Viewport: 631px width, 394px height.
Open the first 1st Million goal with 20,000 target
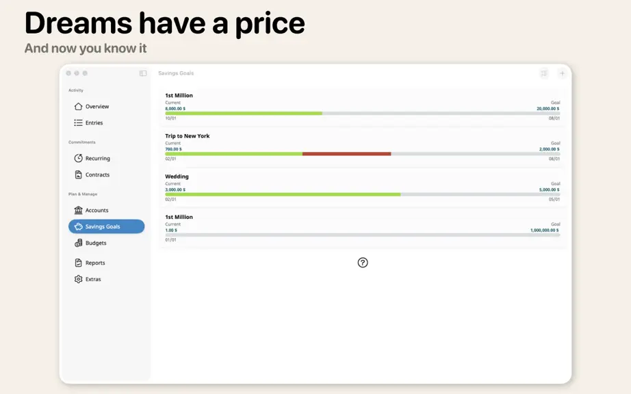363,107
